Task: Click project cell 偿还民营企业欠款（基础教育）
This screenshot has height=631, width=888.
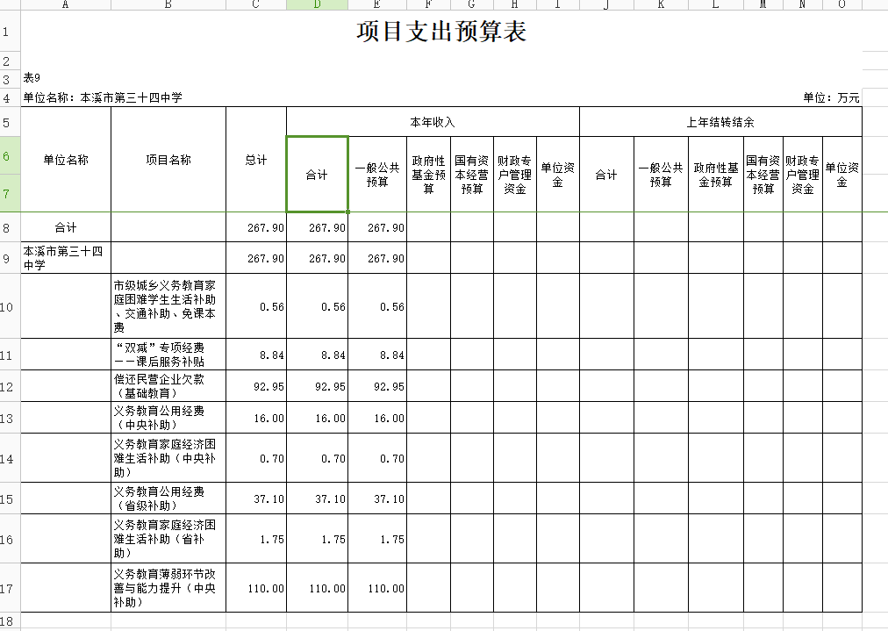Action: click(168, 386)
